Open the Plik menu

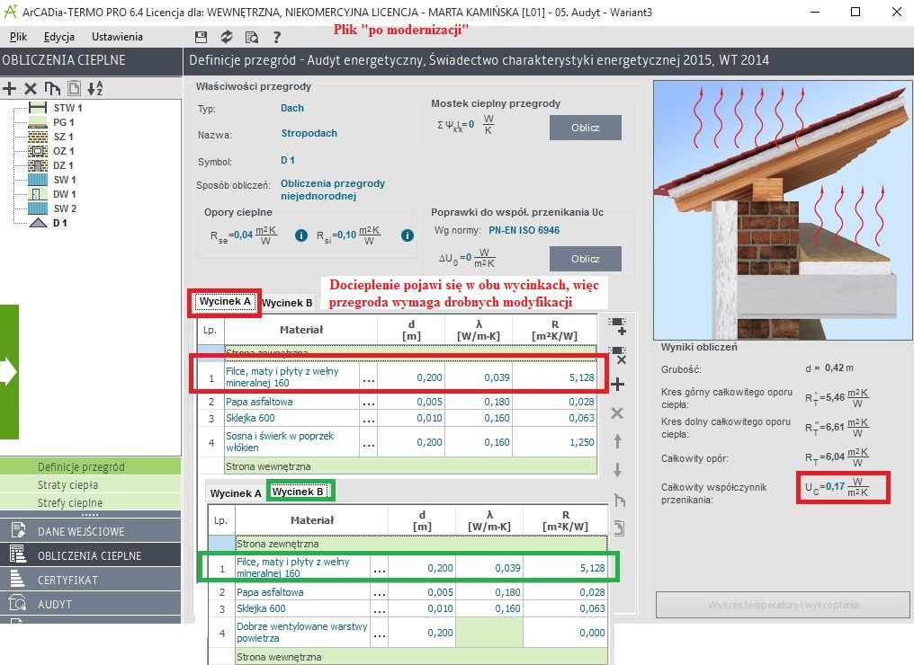click(18, 37)
